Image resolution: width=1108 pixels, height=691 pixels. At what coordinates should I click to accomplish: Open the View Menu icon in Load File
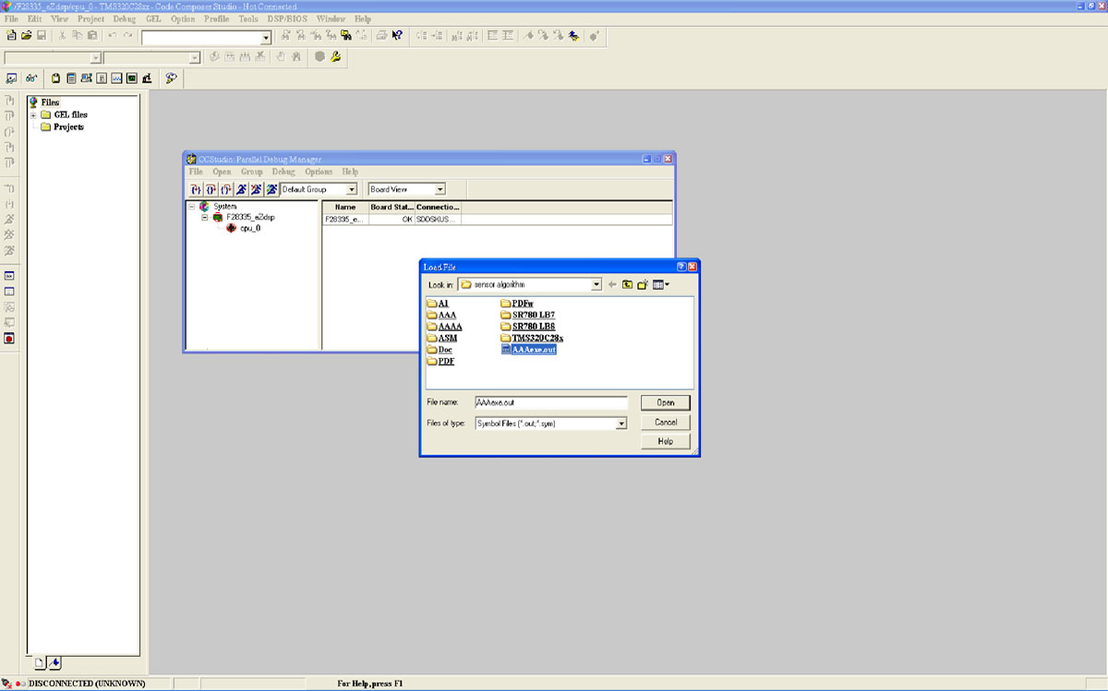(660, 284)
